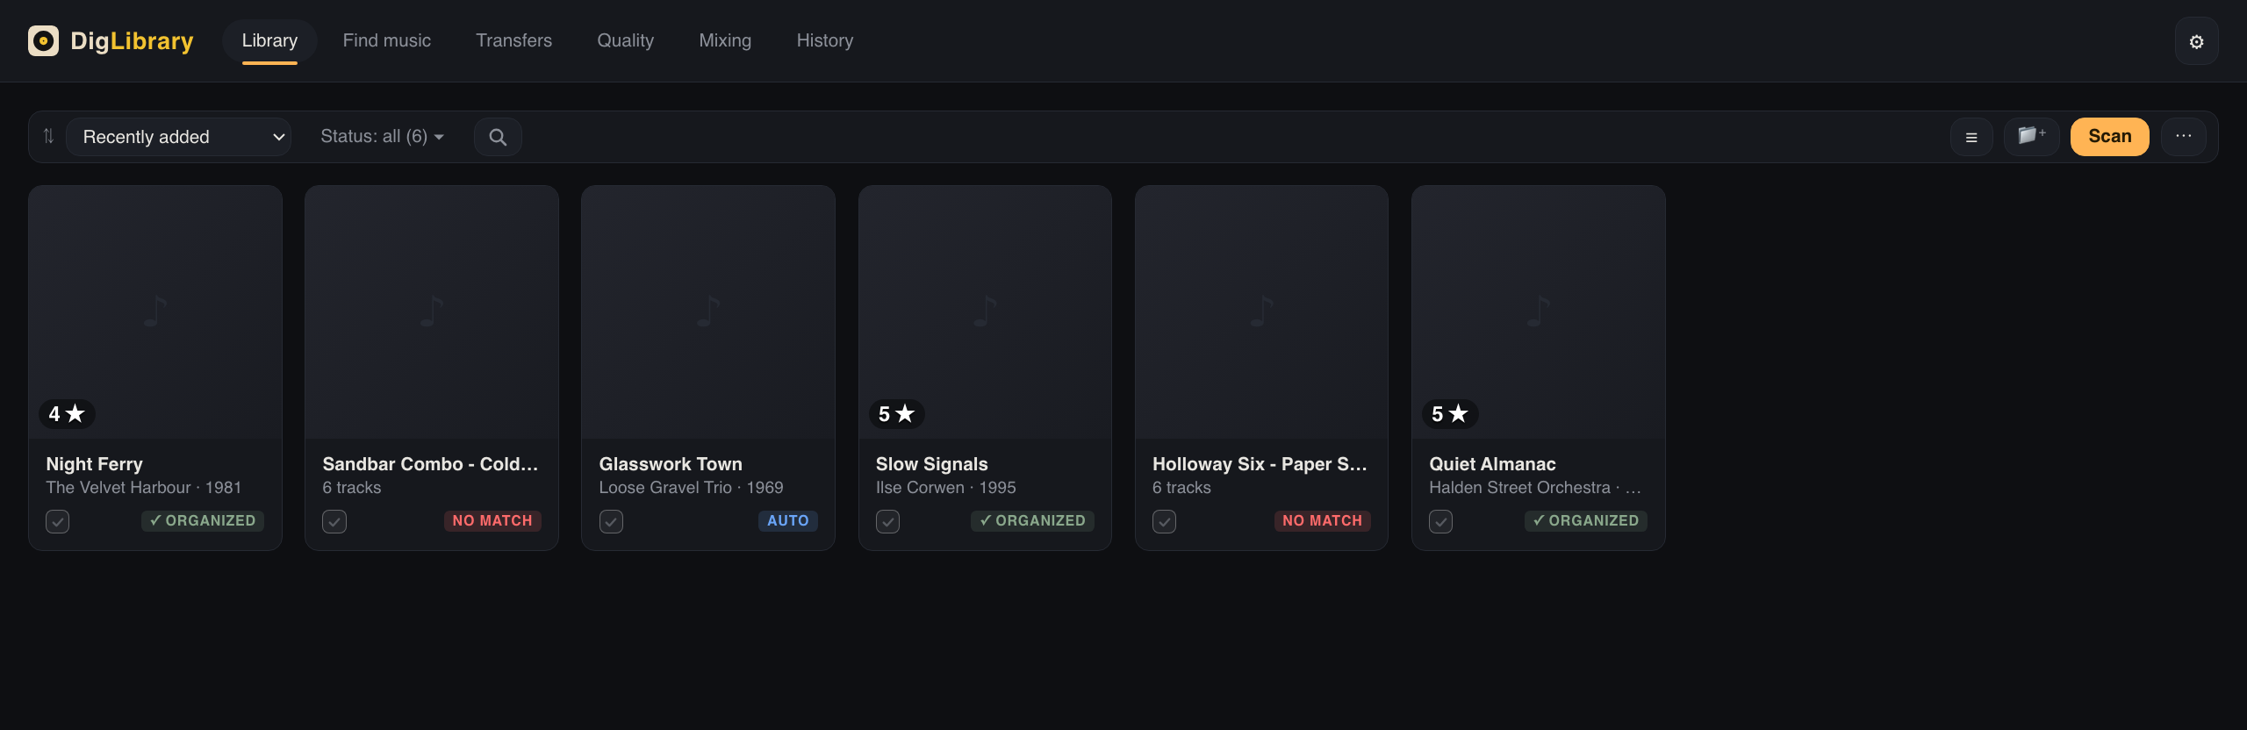Screen dimensions: 2247x730
Task: Click the Glasswork Town title text
Action: (x=671, y=464)
